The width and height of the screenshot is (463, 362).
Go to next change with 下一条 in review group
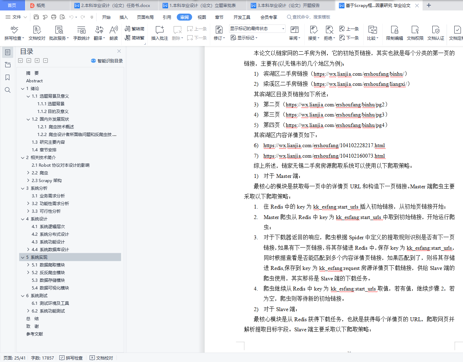tap(349, 38)
